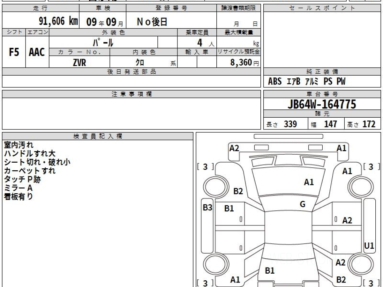Click the ZVR color number value

point(79,63)
